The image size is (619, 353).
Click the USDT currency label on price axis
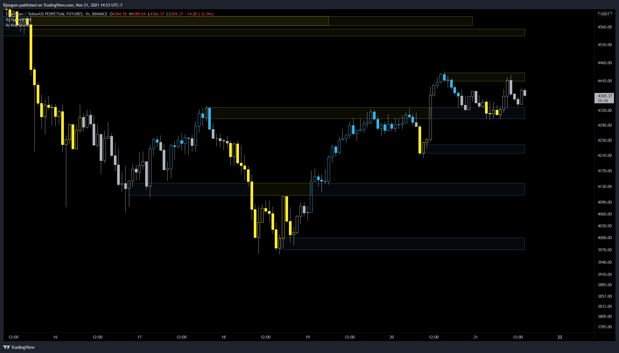[605, 14]
